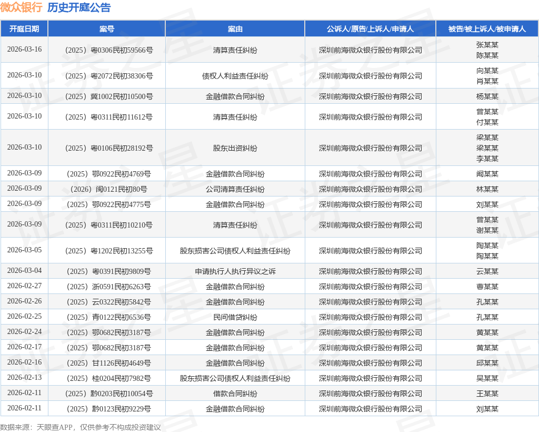Click the 数据来源 天眼查APP footer note

pos(81,427)
